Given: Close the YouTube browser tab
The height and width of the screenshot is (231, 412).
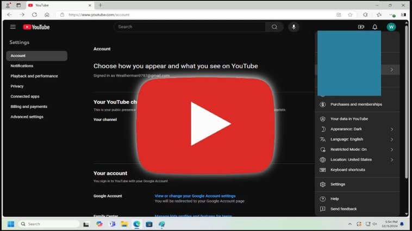Looking at the screenshot, I should click(x=90, y=5).
